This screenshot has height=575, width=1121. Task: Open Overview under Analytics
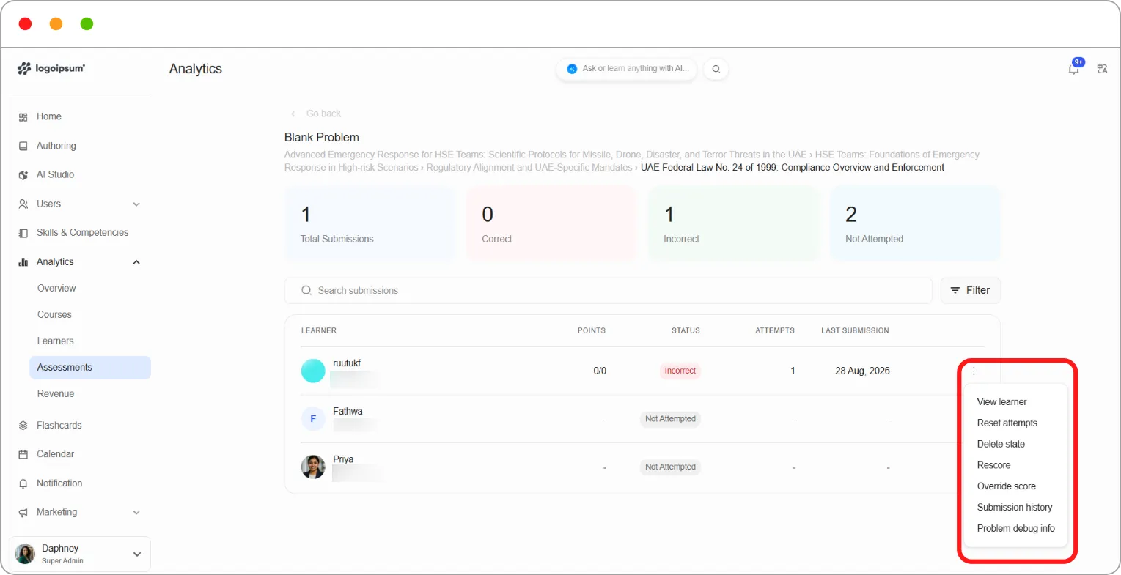[56, 289]
